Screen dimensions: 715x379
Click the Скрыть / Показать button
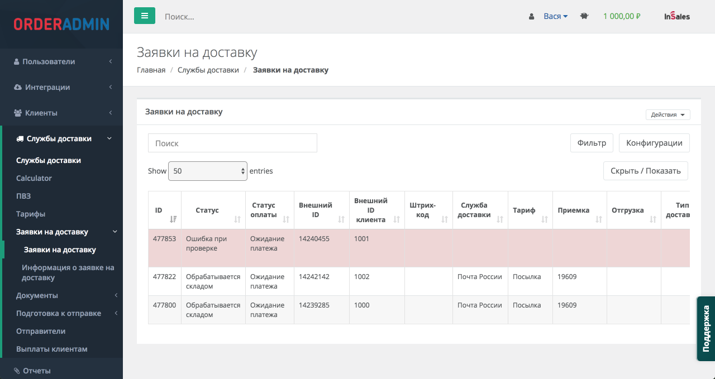pos(645,171)
